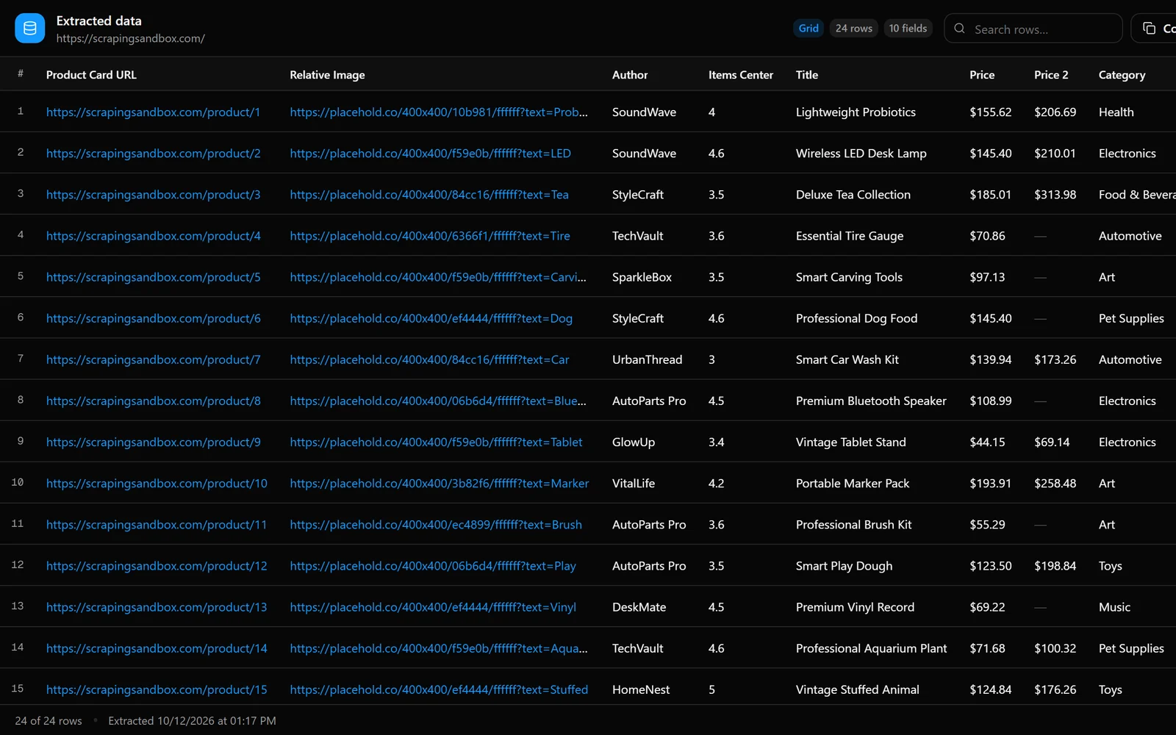Screen dimensions: 1176x735
Task: Select the $44.15 price cell
Action: click(x=987, y=442)
